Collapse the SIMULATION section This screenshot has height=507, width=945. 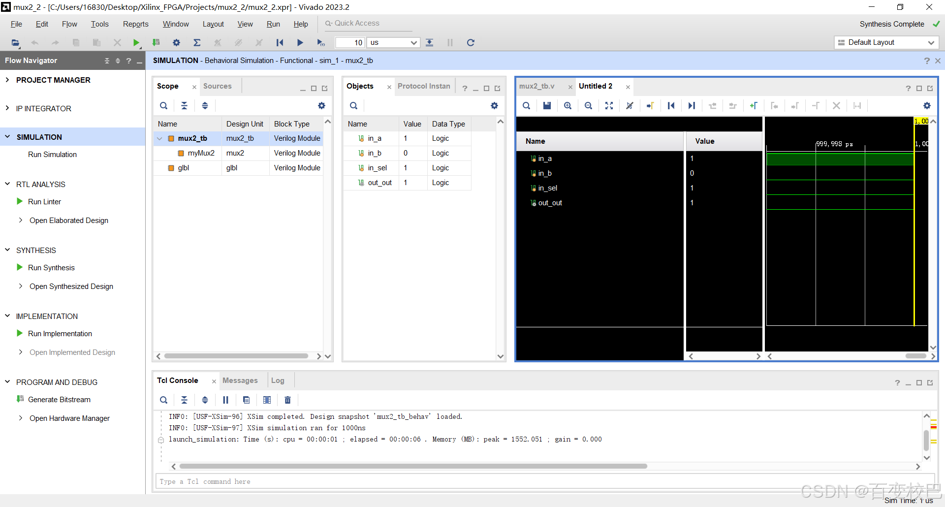click(x=7, y=137)
